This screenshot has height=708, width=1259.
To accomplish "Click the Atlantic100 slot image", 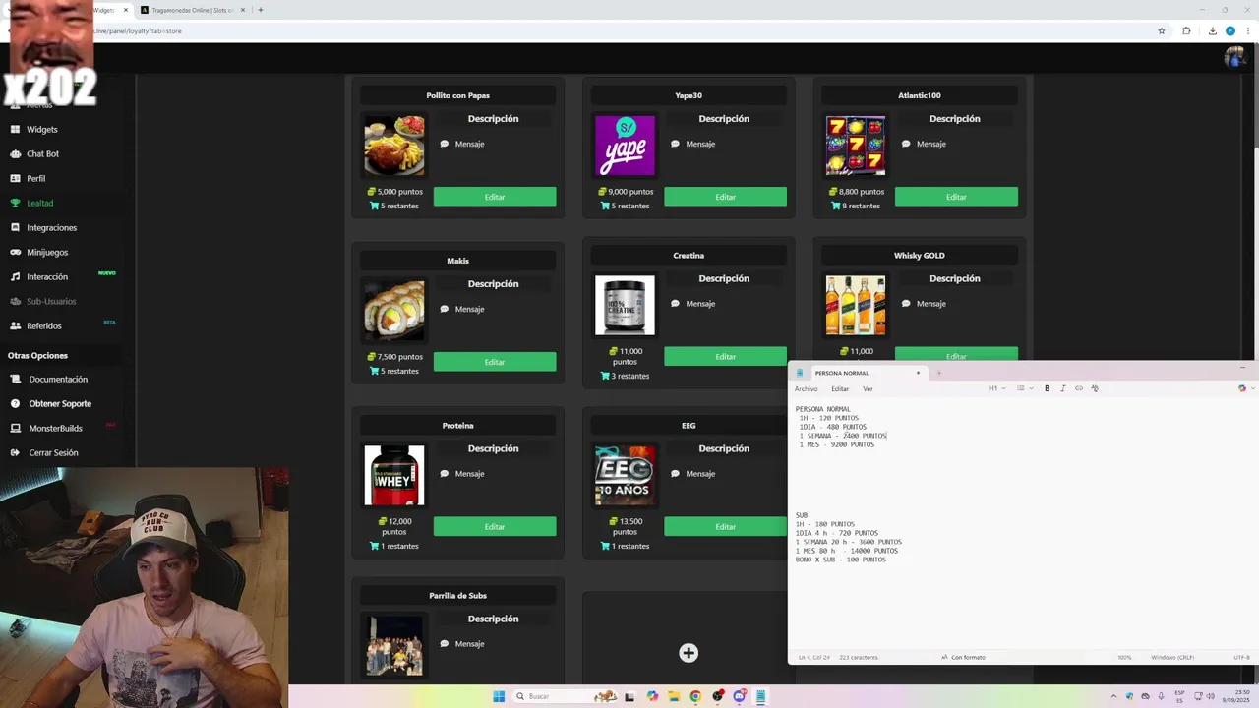I will point(856,146).
